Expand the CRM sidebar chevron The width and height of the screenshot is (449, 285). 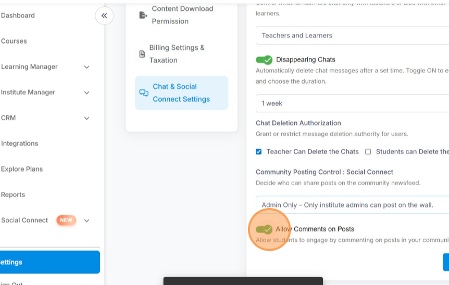tap(86, 118)
